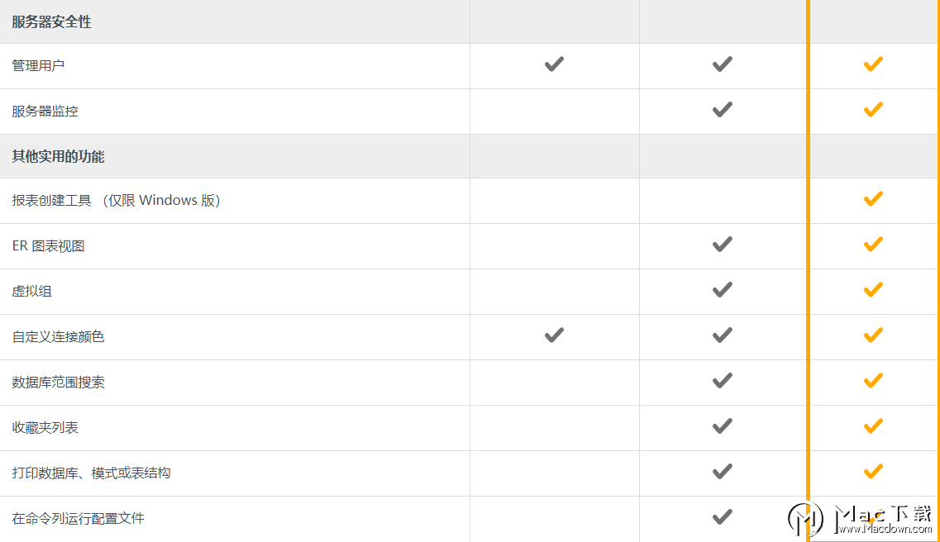
Task: Click the ER 图表视图 feature label
Action: click(48, 245)
